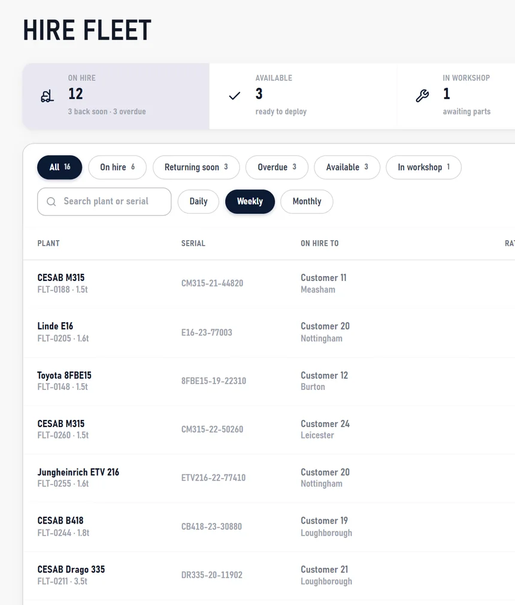The height and width of the screenshot is (605, 515).
Task: Click the Hire Fleet page heading
Action: 87,30
